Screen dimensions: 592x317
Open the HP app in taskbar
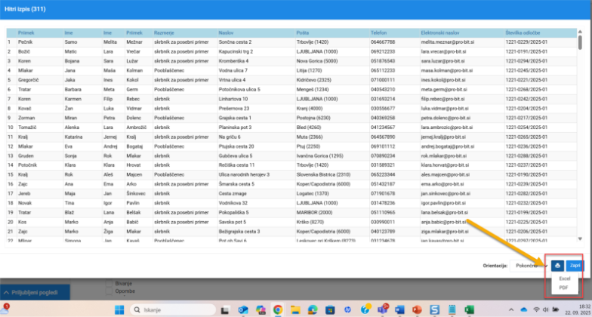tap(347, 309)
